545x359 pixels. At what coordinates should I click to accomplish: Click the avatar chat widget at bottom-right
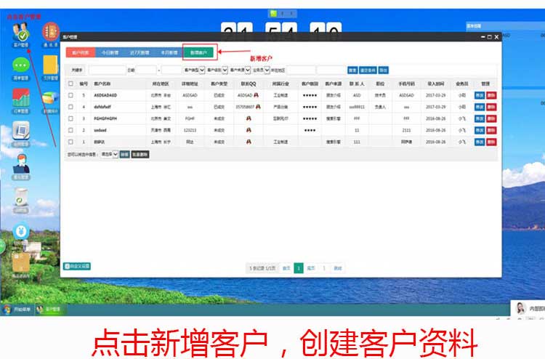528,308
